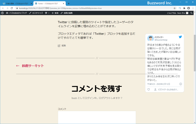The image size is (196, 124).
Task: Click the Twitter bird logo in tweet
Action: (180, 37)
